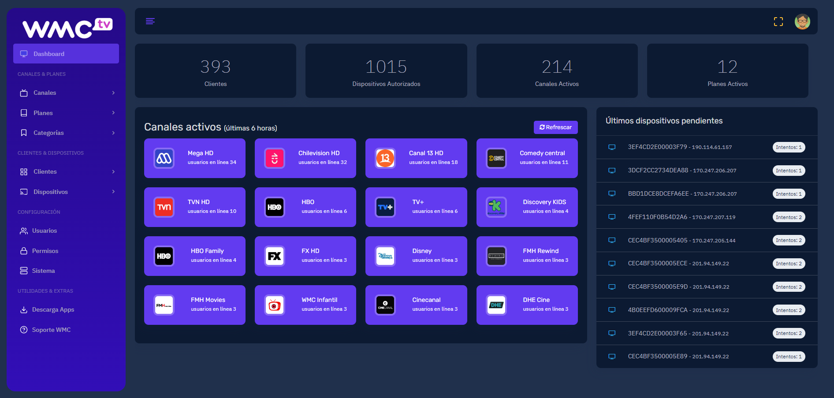Click the Disney channel logo icon
Viewport: 834px width, 398px height.
pos(385,256)
